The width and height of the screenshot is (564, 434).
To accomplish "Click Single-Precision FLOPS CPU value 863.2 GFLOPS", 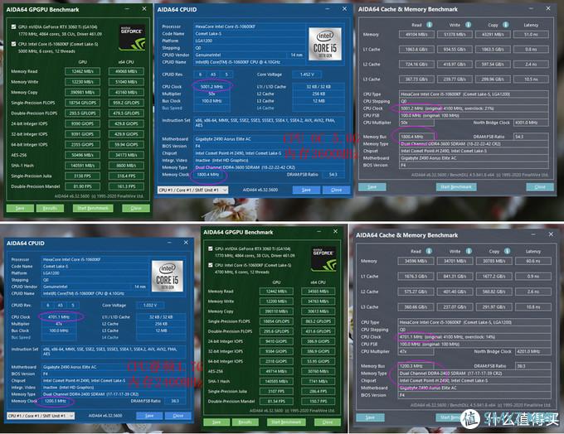I will (x=318, y=321).
